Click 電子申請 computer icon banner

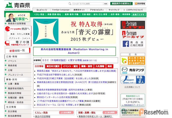pyautogui.click(x=17, y=43)
